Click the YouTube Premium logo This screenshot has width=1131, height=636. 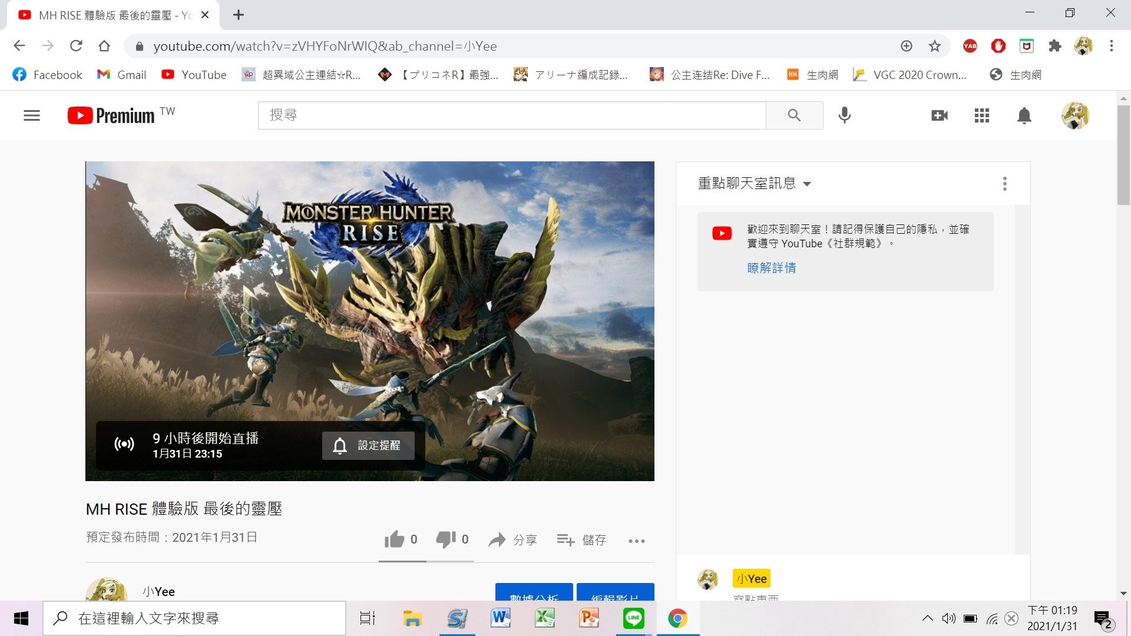pos(109,115)
